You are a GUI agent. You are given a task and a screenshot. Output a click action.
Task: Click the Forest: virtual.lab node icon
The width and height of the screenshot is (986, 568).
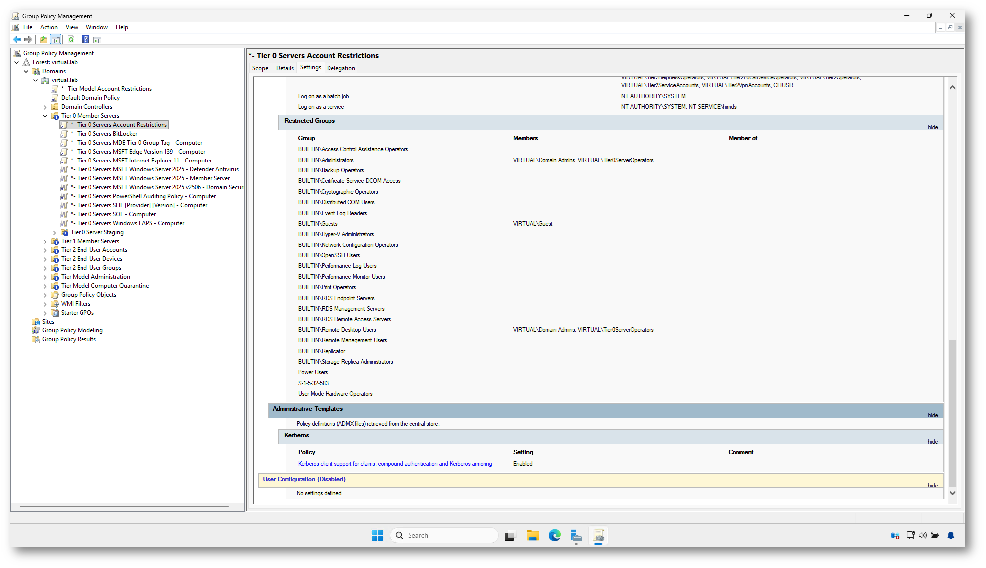[27, 63]
